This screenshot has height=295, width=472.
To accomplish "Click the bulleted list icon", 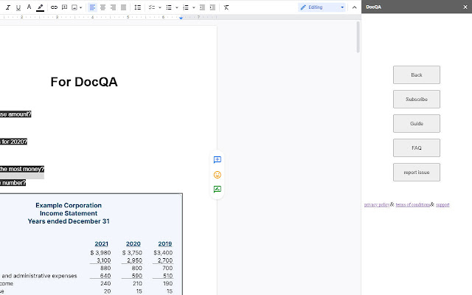I will [169, 7].
